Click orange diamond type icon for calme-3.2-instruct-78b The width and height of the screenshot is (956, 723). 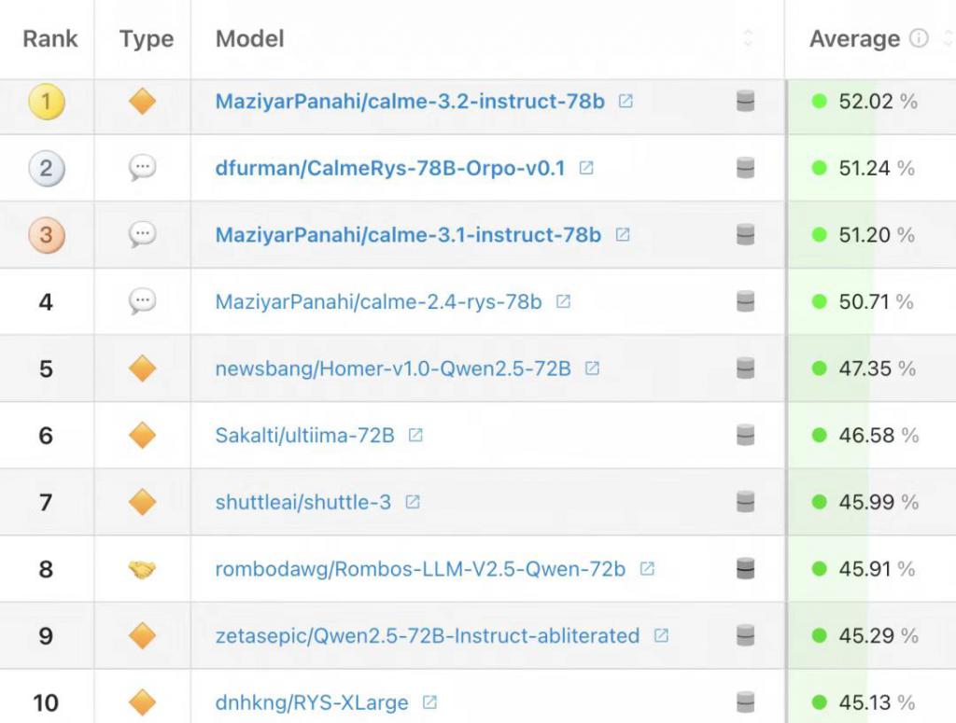coord(143,101)
